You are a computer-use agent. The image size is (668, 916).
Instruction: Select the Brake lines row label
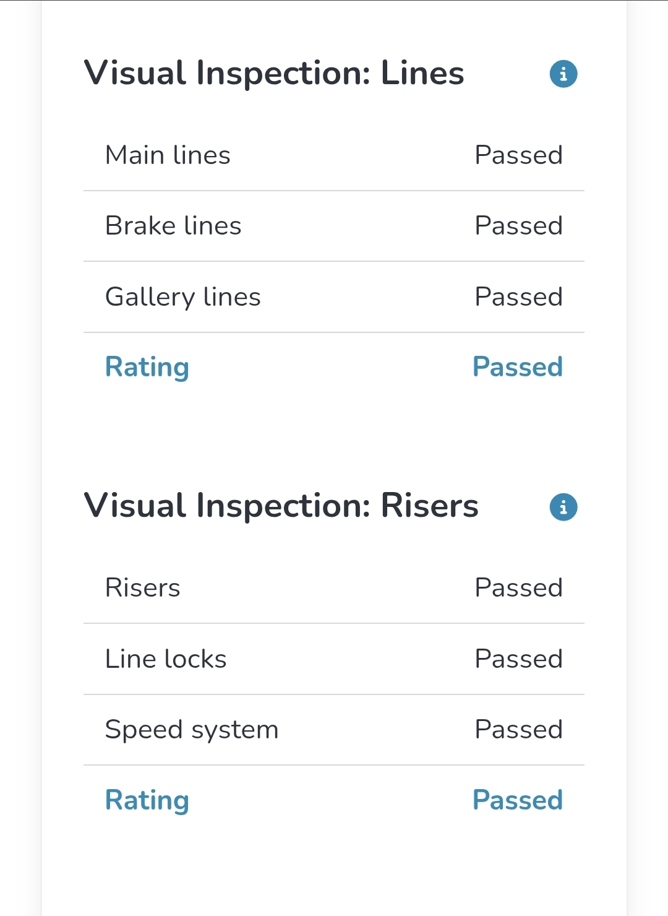point(173,226)
